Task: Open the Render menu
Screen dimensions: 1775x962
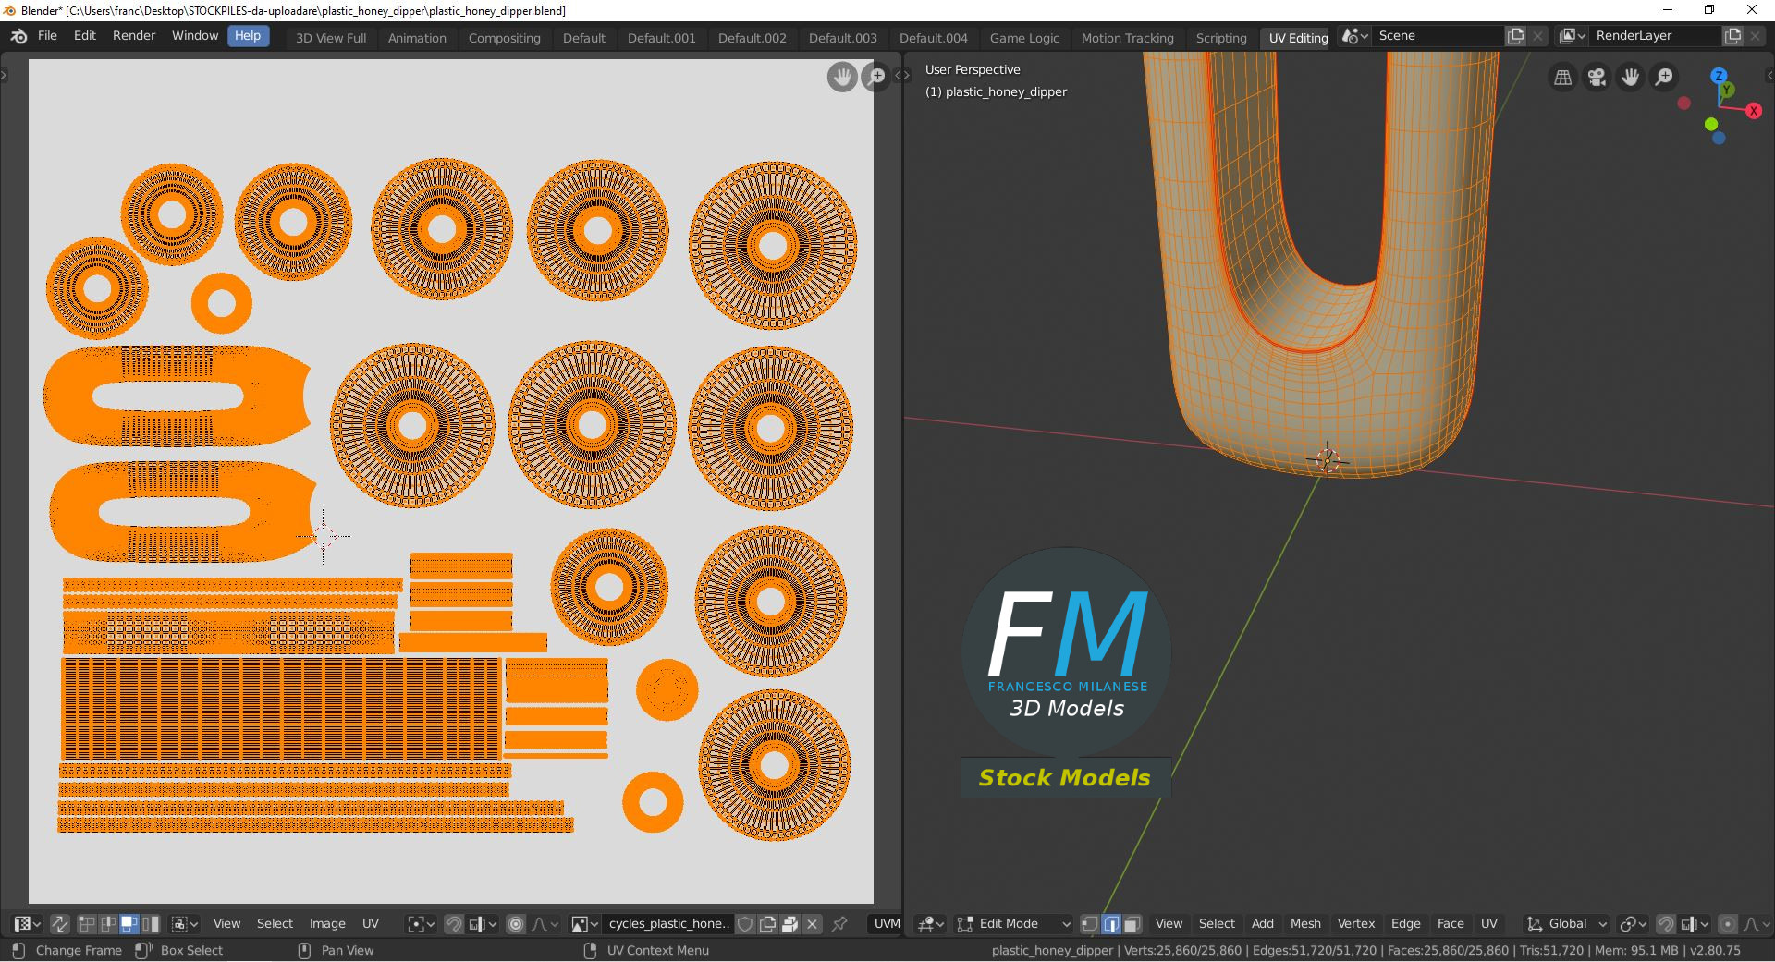Action: [134, 35]
